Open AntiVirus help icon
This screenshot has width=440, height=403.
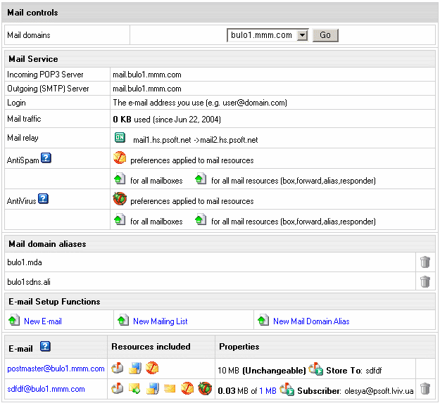tap(43, 198)
